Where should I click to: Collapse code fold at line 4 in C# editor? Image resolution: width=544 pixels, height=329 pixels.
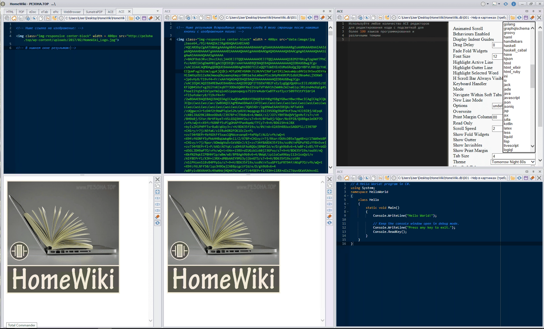point(348,196)
